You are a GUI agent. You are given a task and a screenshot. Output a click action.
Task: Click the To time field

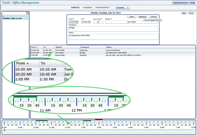[x=86, y=22]
